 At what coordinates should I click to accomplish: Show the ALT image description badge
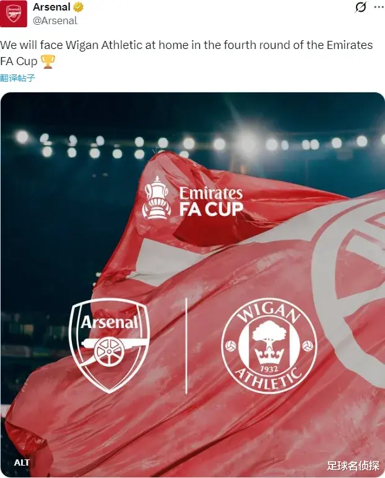[x=22, y=463]
